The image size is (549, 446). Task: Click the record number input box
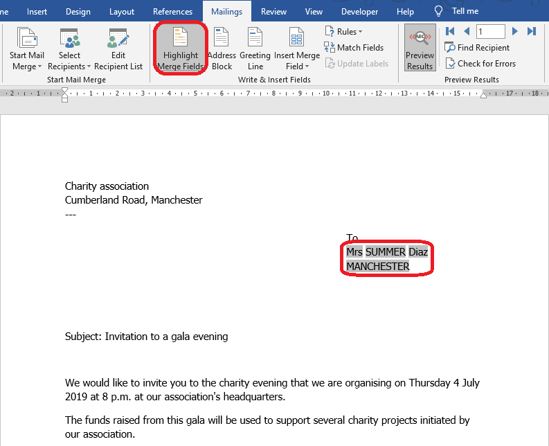pos(491,32)
